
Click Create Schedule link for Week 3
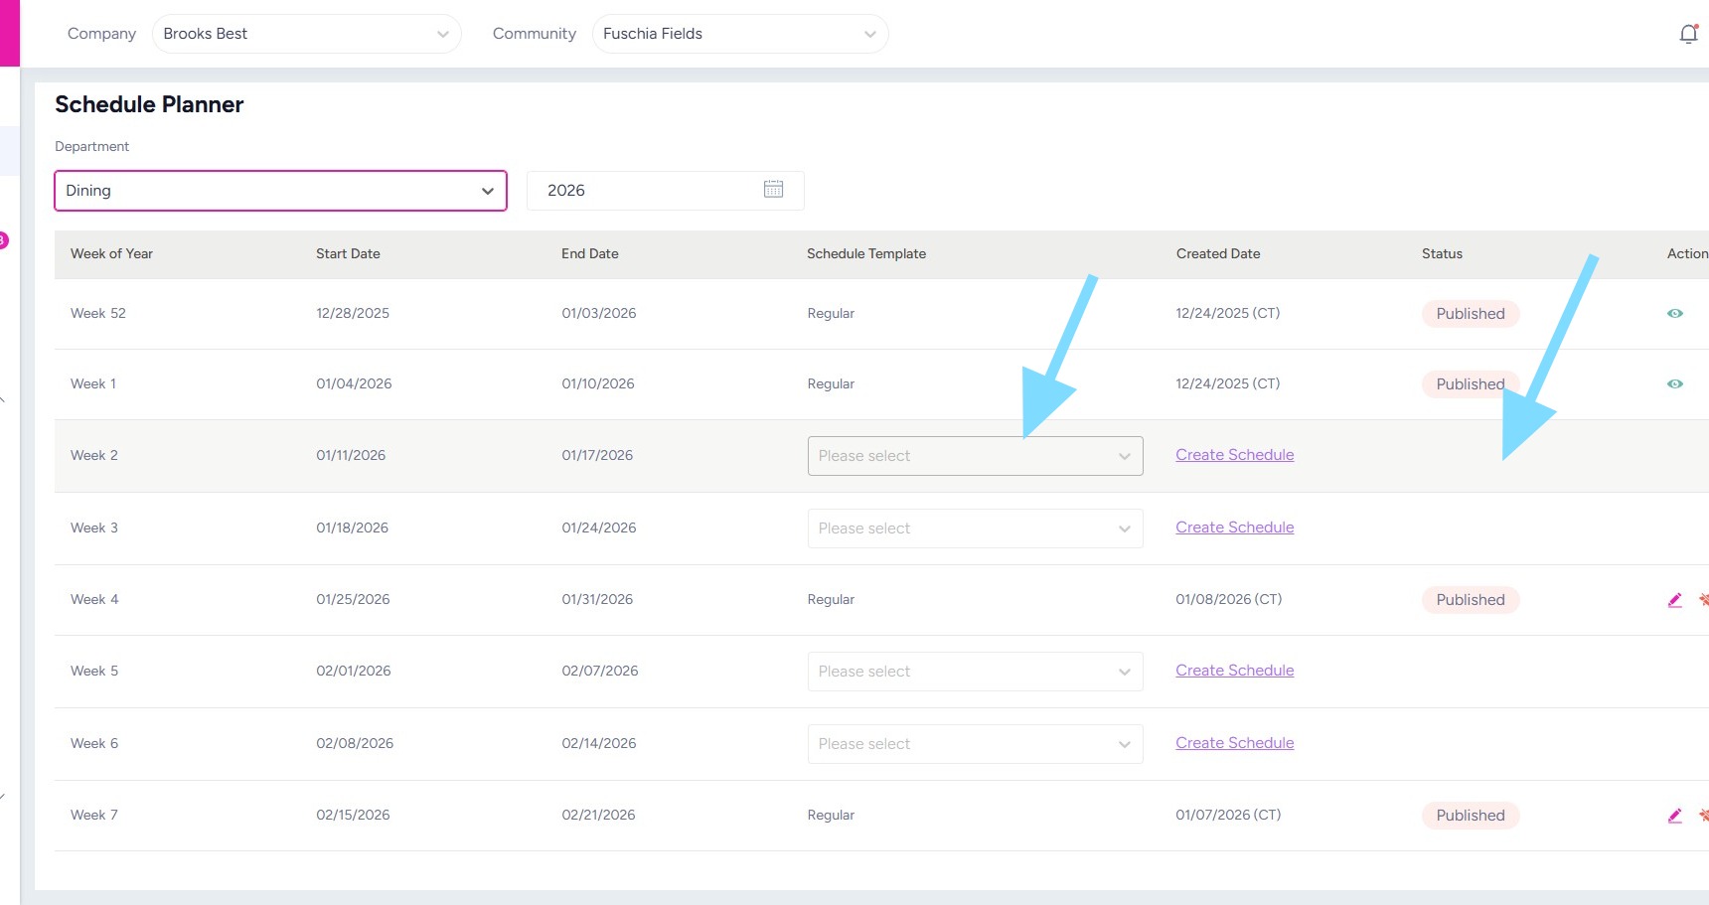tap(1234, 528)
